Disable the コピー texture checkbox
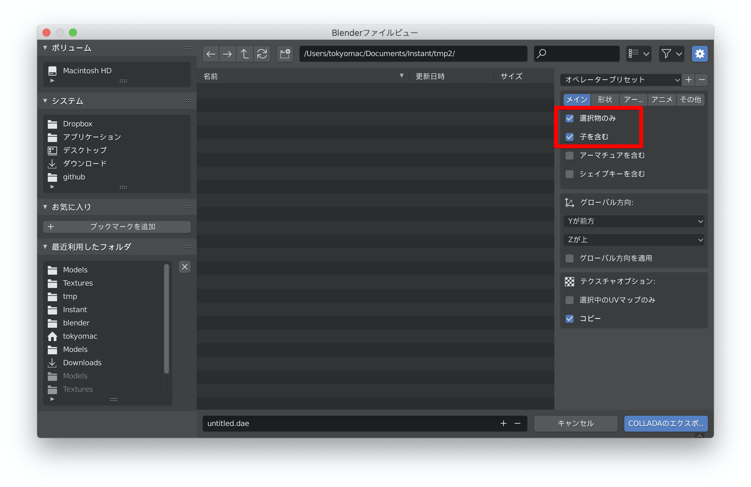Viewport: 751px width, 487px height. [570, 319]
